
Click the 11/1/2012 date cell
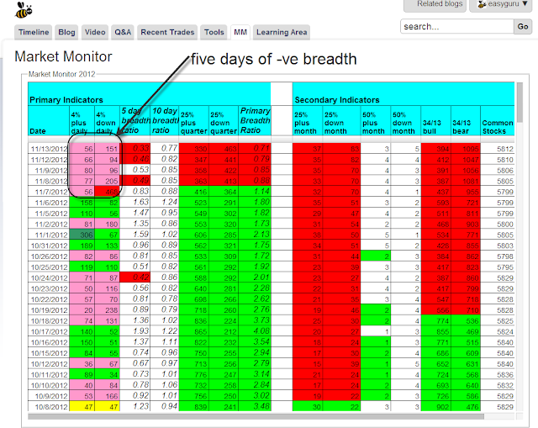(49, 235)
